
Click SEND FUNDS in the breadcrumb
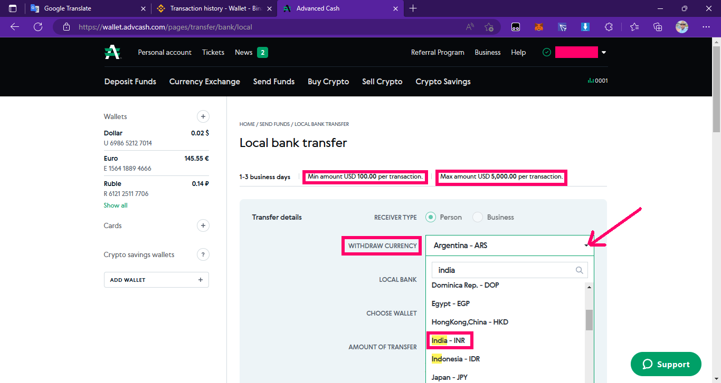click(x=274, y=124)
